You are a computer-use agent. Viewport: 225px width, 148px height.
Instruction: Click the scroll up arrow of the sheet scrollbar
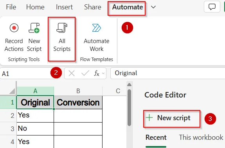point(129,85)
